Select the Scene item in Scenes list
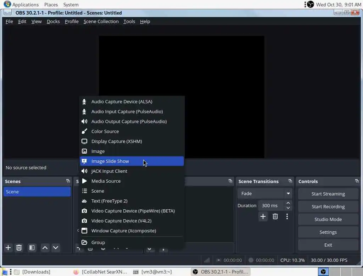Screen dimensions: 363x276 [x=37, y=192]
